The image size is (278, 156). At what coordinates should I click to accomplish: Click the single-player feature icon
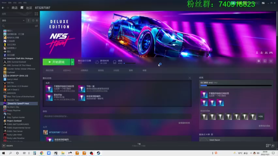pos(257,53)
